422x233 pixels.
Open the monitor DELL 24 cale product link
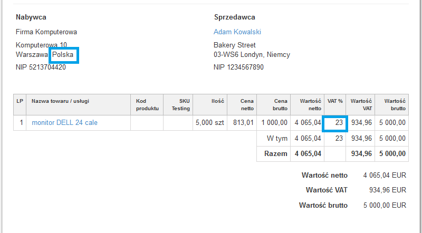[x=64, y=123]
